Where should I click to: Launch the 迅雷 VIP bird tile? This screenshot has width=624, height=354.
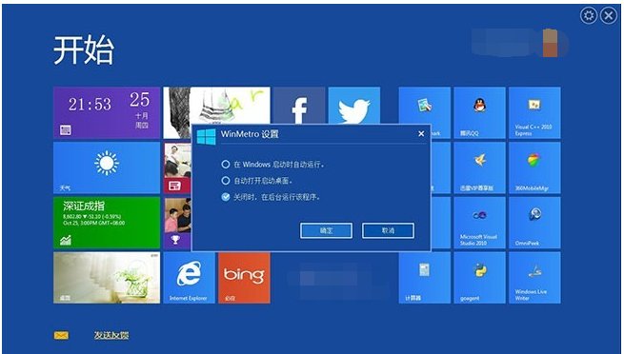[x=479, y=167]
